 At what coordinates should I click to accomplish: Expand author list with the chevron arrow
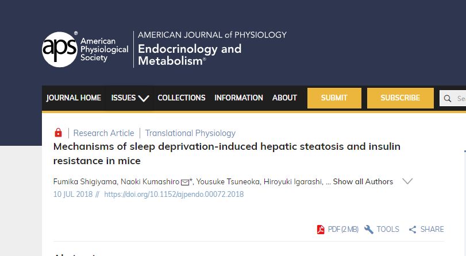click(407, 181)
